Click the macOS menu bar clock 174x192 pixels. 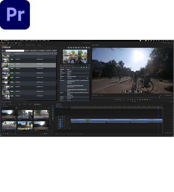pyautogui.click(x=169, y=41)
